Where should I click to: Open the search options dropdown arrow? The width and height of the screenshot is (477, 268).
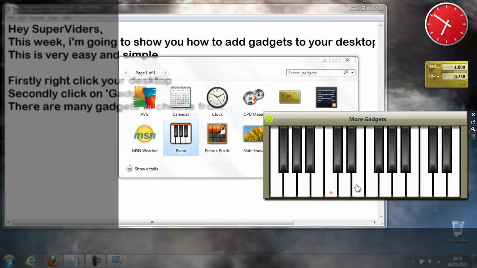[353, 73]
